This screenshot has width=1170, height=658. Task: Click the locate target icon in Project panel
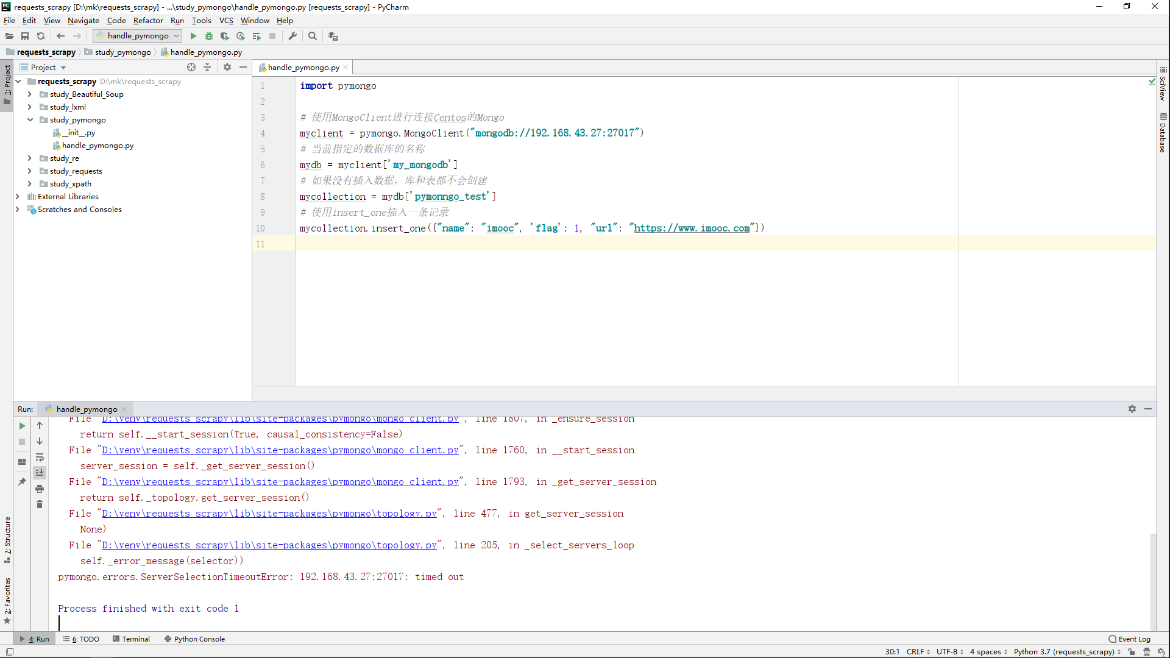pyautogui.click(x=191, y=67)
